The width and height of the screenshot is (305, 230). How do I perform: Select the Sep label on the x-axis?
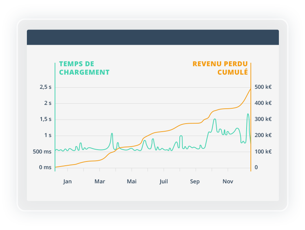coord(195,181)
